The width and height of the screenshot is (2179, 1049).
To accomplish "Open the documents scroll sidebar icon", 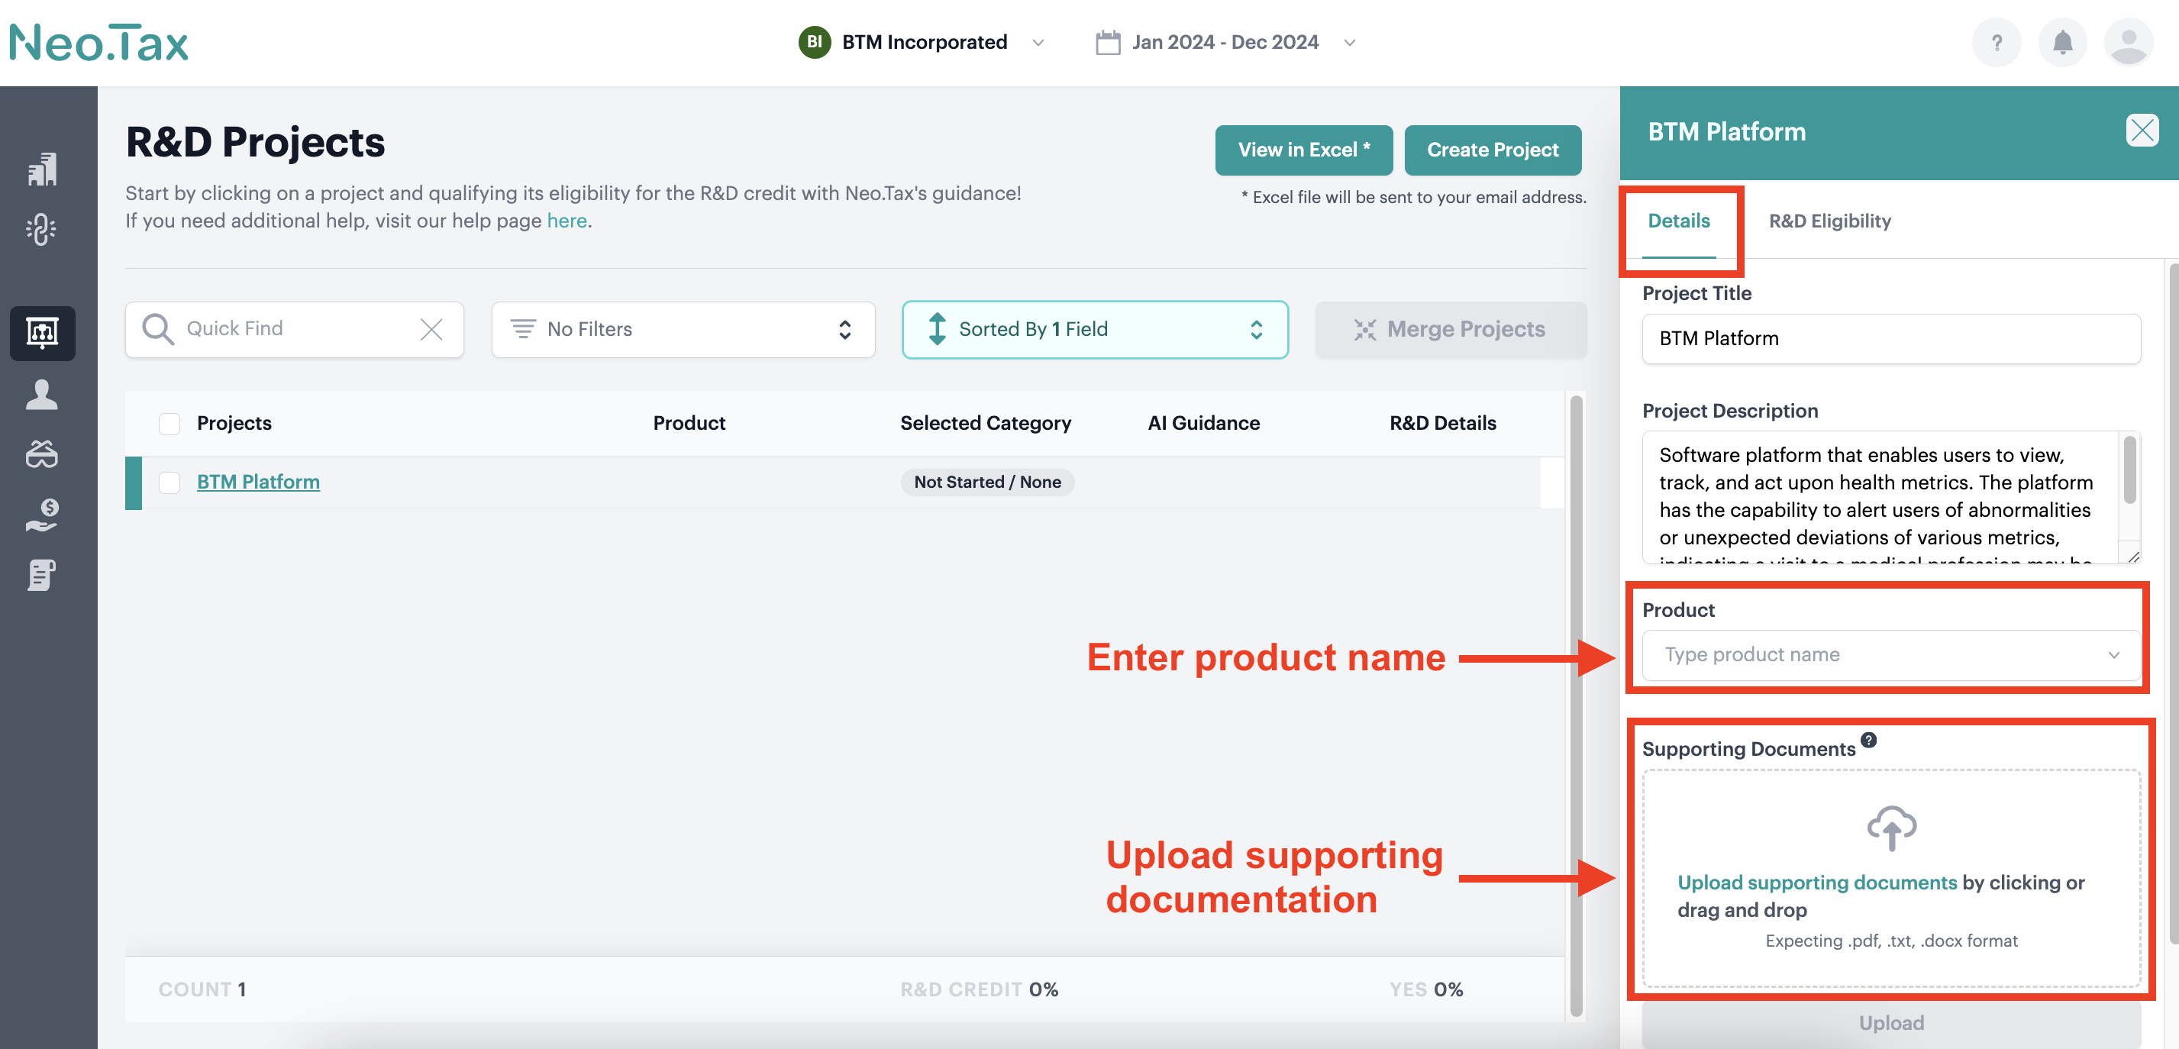I will [41, 575].
